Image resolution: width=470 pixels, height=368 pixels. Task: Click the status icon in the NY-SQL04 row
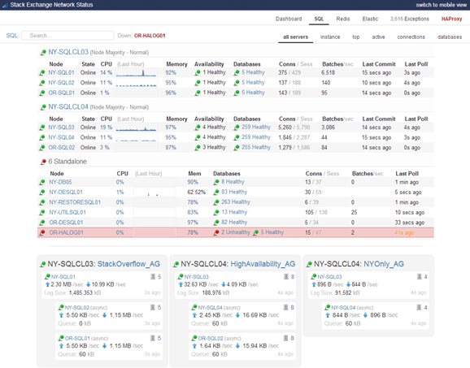(42, 138)
